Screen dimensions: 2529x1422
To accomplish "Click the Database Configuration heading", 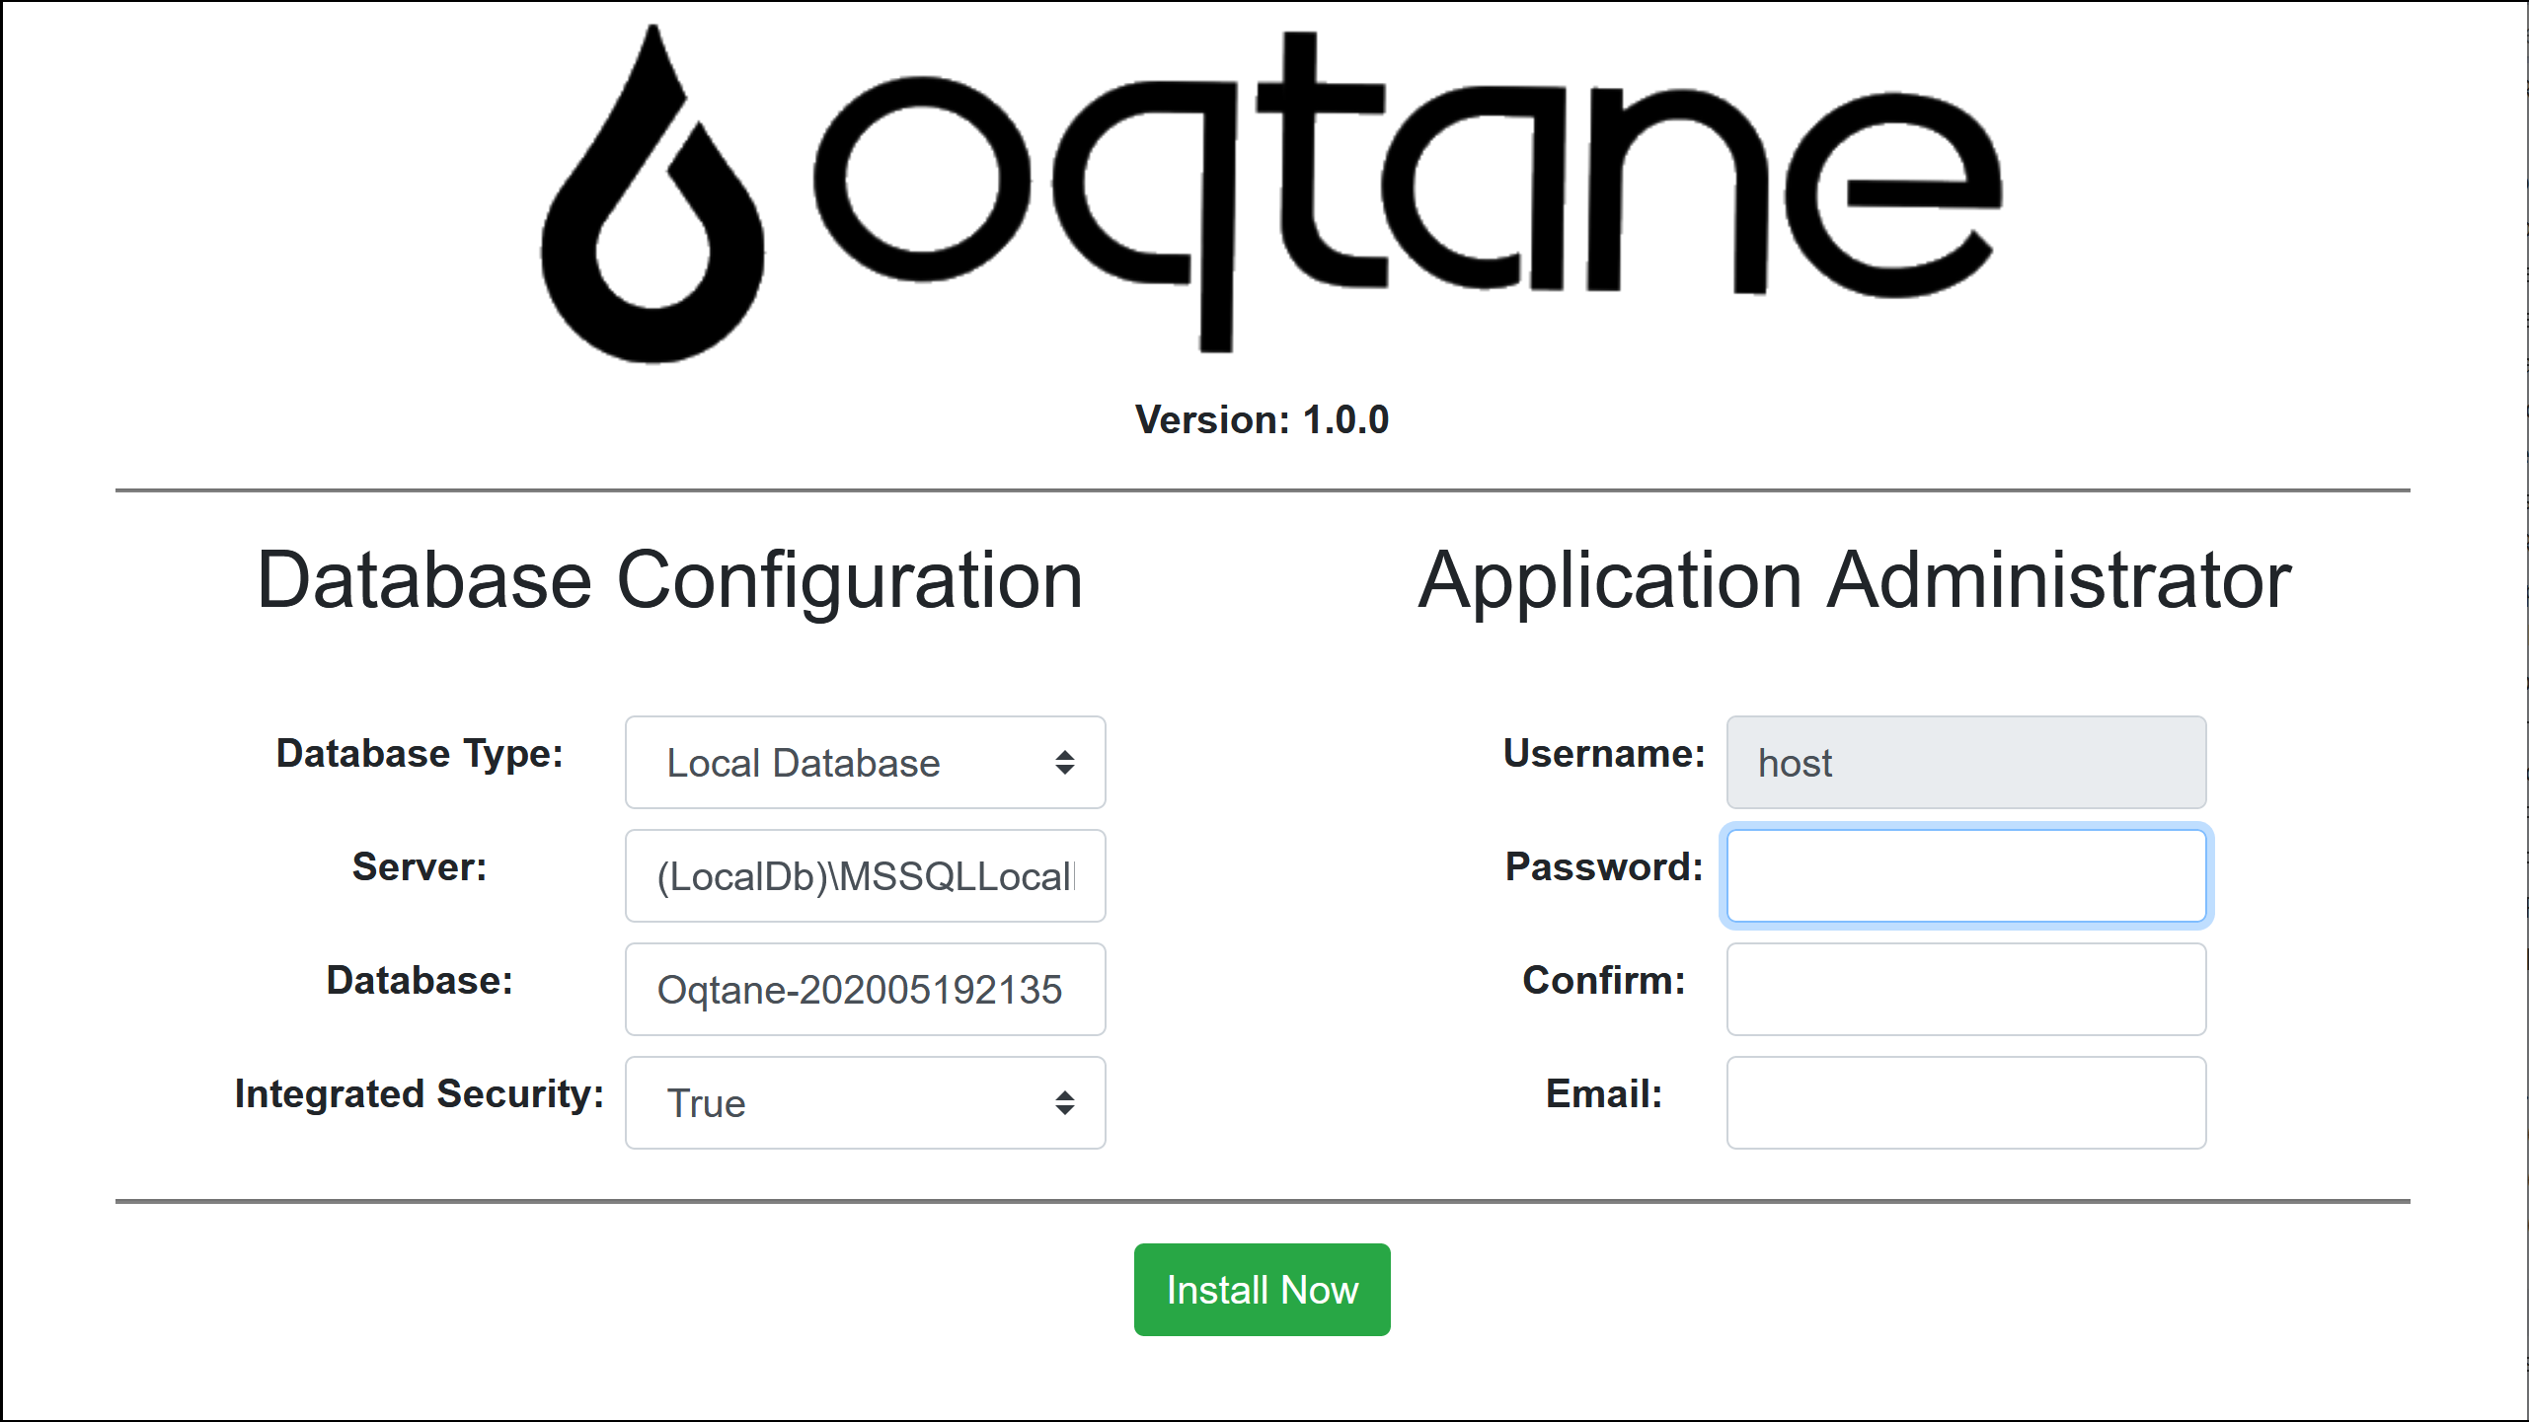I will tap(670, 581).
